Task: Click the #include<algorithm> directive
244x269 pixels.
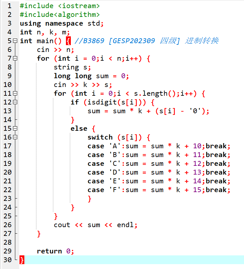Action: (60, 15)
